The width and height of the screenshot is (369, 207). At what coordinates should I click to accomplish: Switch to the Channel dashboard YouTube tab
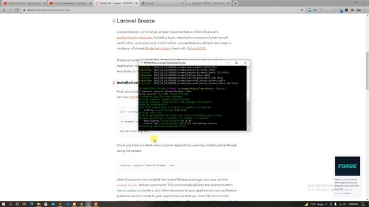coord(70,3)
